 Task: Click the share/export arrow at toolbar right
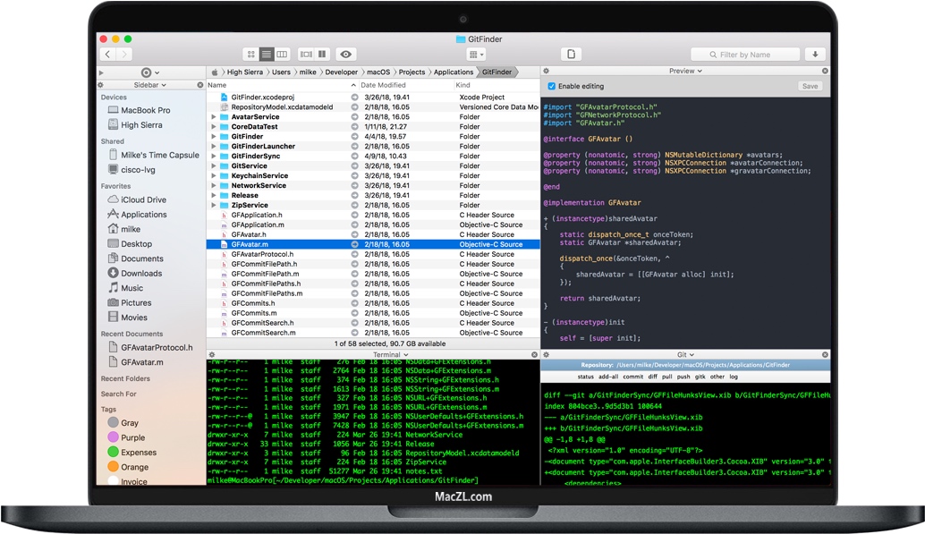click(x=815, y=54)
